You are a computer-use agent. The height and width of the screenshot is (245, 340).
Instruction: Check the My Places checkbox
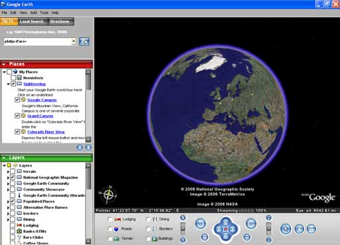pos(9,72)
